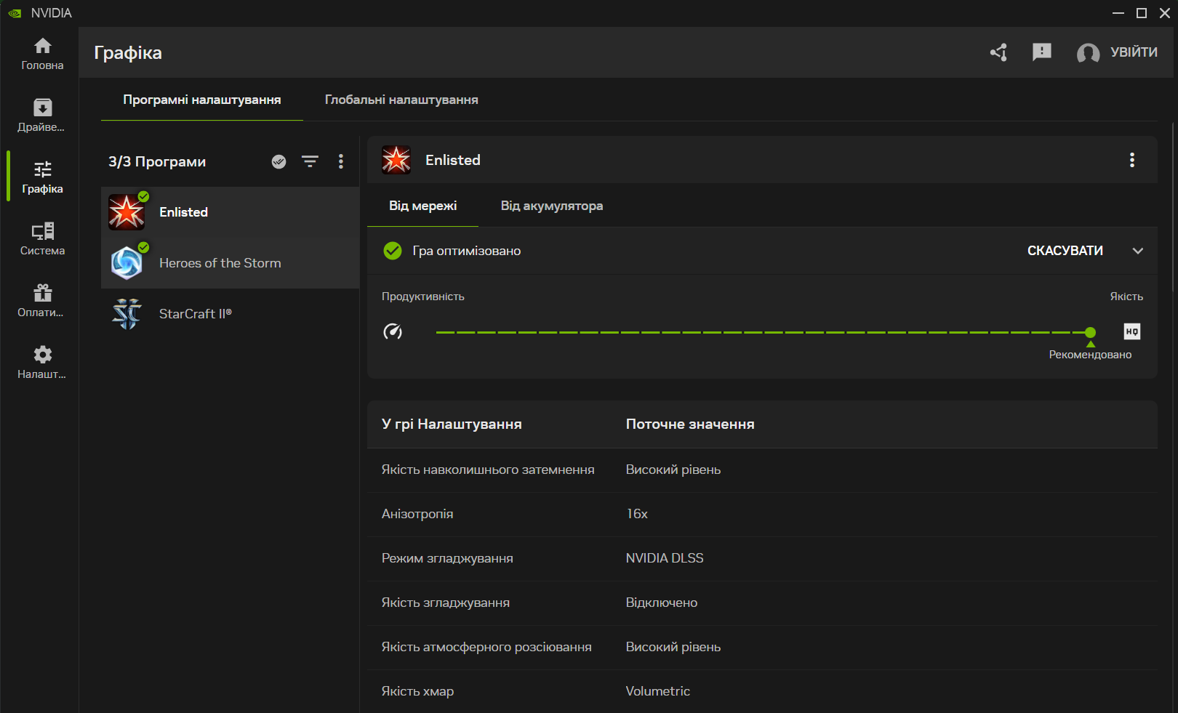Maximize the NVIDIA app window
The width and height of the screenshot is (1178, 713).
(x=1142, y=13)
